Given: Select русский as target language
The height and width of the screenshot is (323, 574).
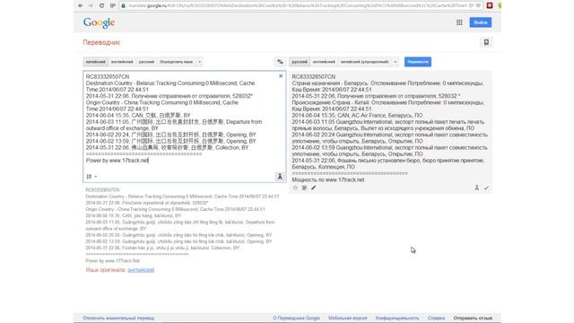Looking at the screenshot, I should tap(300, 62).
